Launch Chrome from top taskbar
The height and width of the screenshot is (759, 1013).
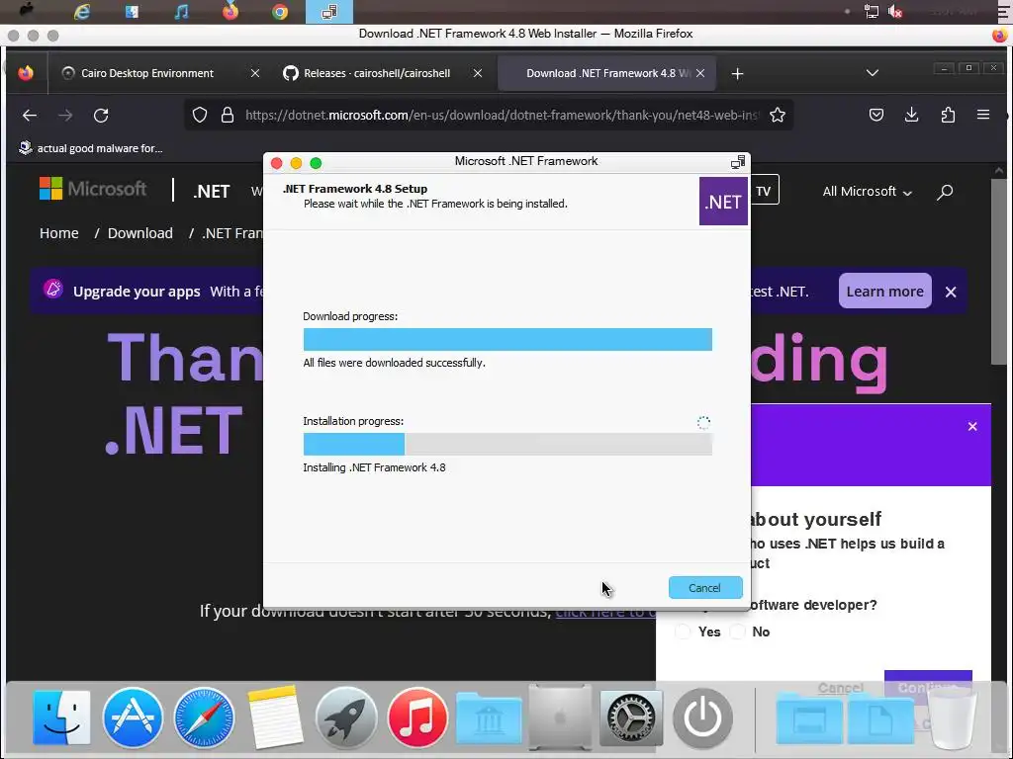(x=280, y=12)
